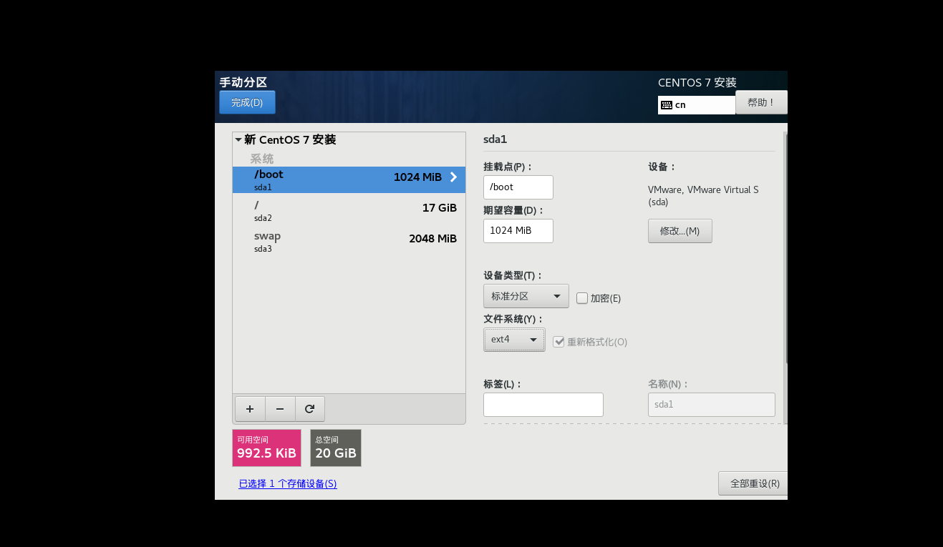The height and width of the screenshot is (547, 943).
Task: Click the 修改...(M) modify device button
Action: pyautogui.click(x=680, y=231)
